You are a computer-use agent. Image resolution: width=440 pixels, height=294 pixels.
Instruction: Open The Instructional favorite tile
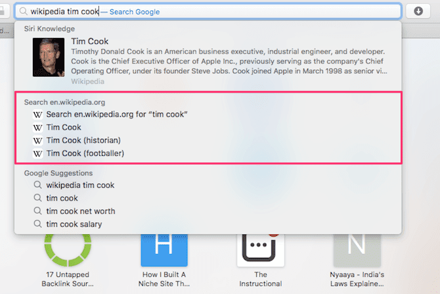coord(261,260)
